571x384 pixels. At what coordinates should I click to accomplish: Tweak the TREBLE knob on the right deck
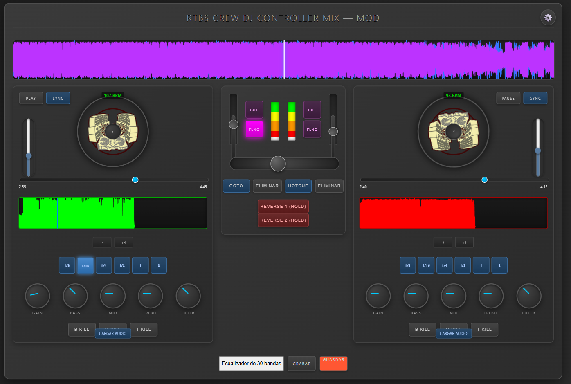point(491,296)
